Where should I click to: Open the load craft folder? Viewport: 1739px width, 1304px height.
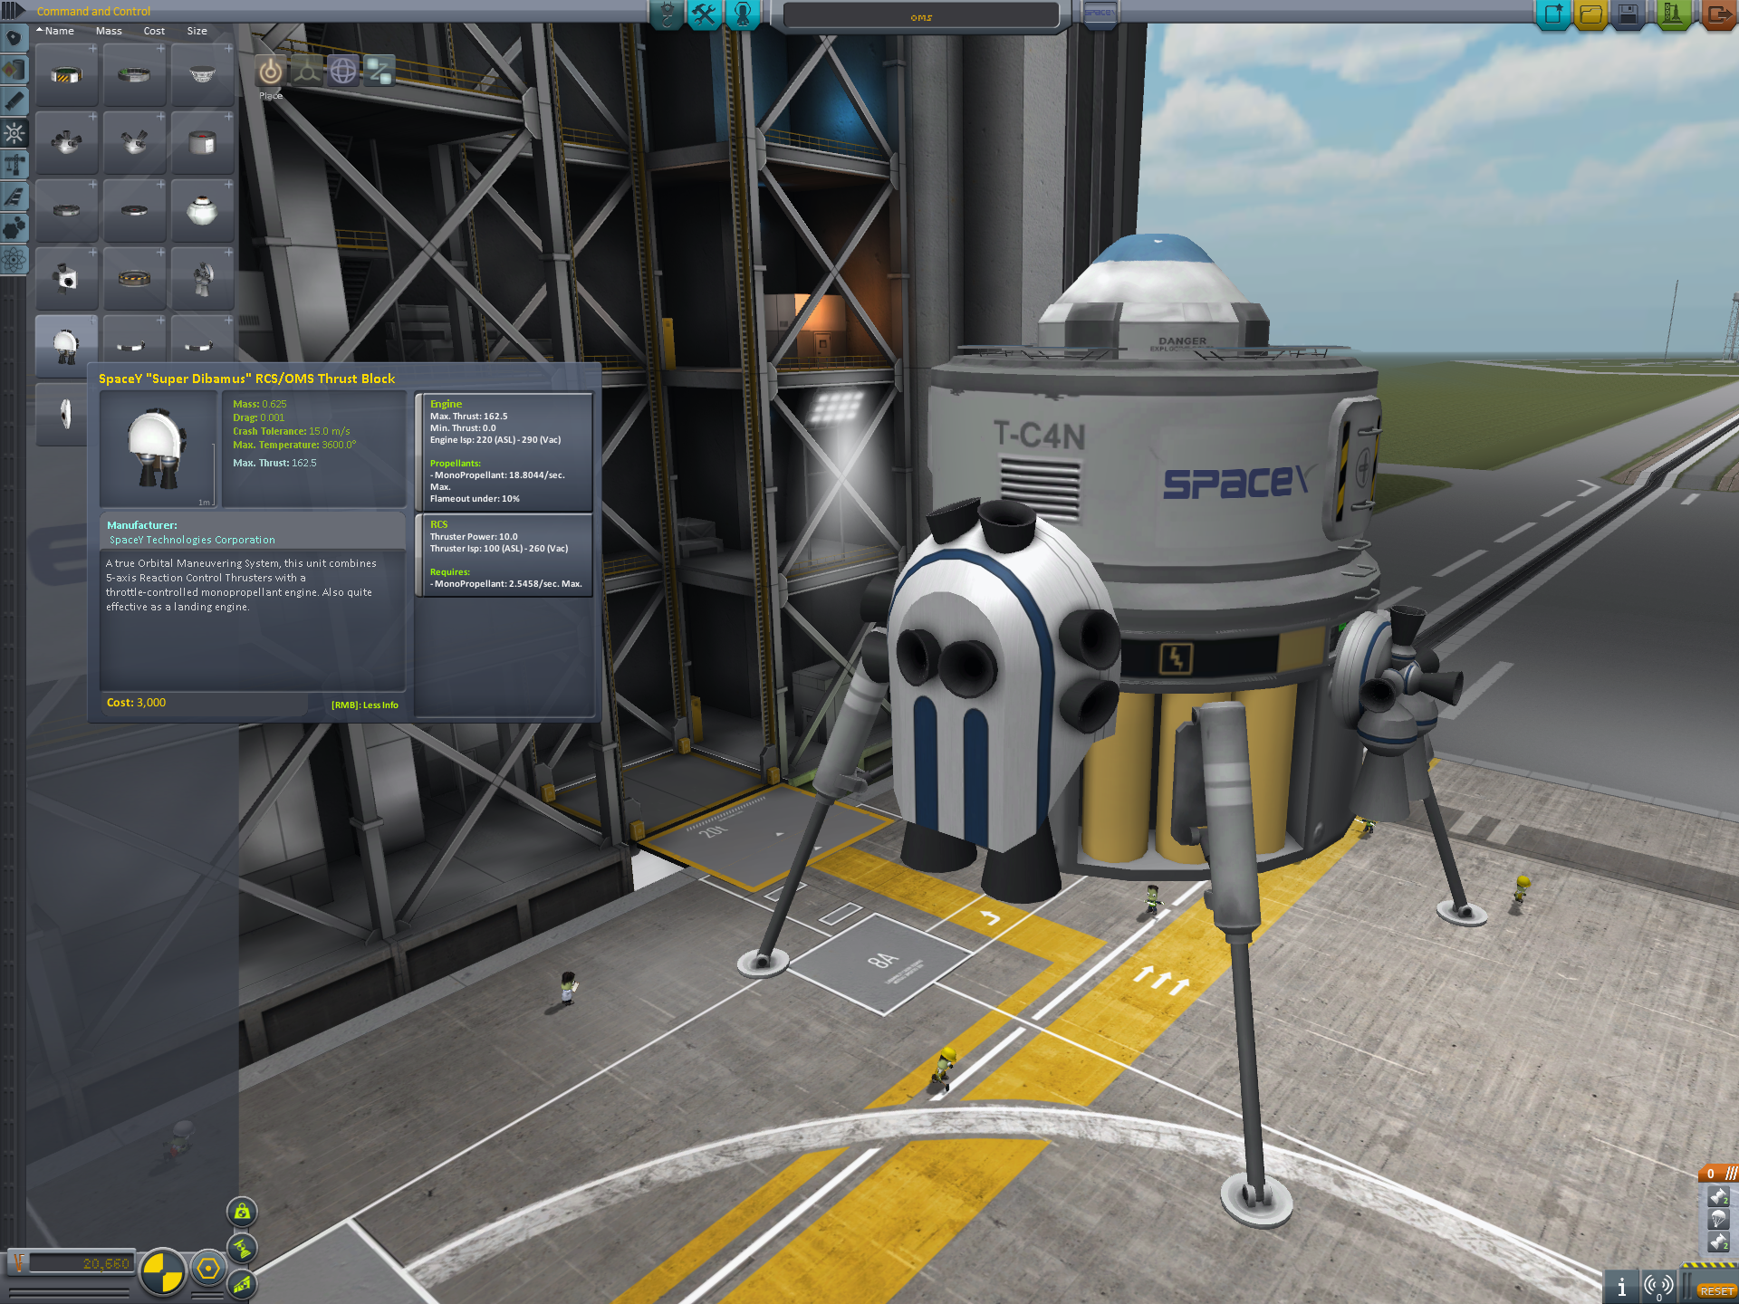(x=1590, y=14)
